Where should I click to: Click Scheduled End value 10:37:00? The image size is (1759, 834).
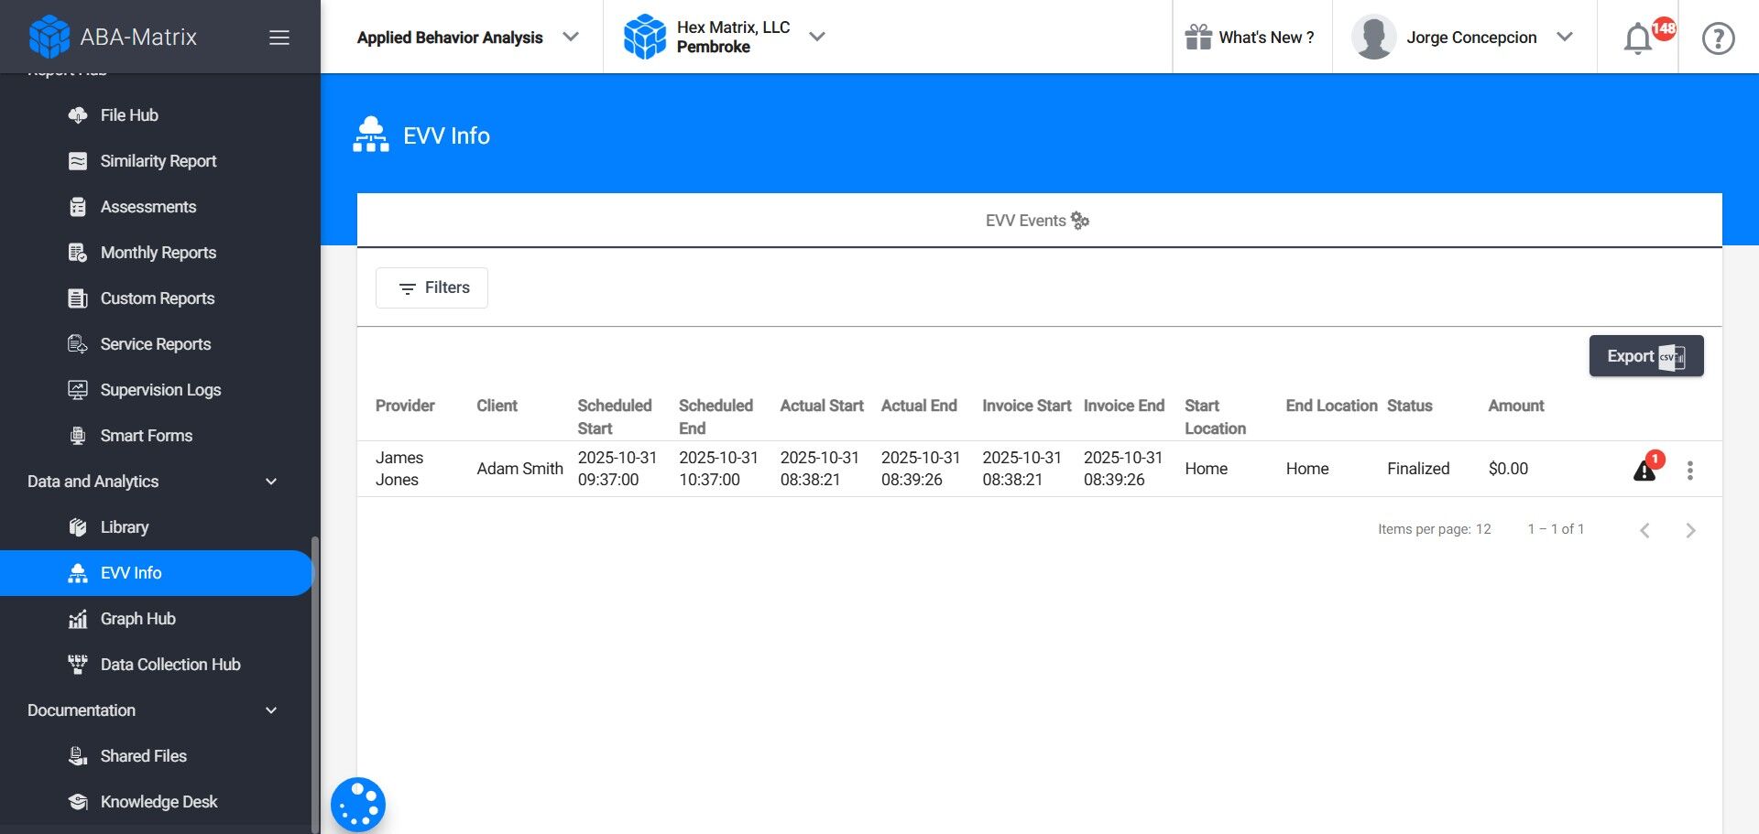[x=709, y=480]
